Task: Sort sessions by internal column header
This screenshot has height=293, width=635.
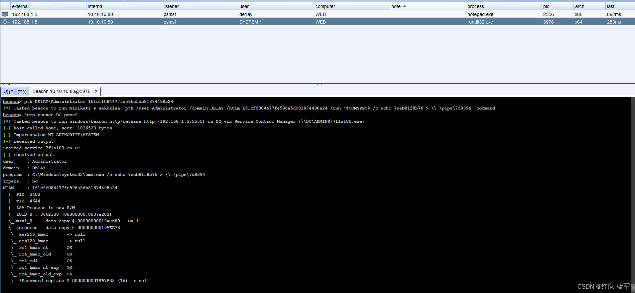Action: [x=124, y=6]
